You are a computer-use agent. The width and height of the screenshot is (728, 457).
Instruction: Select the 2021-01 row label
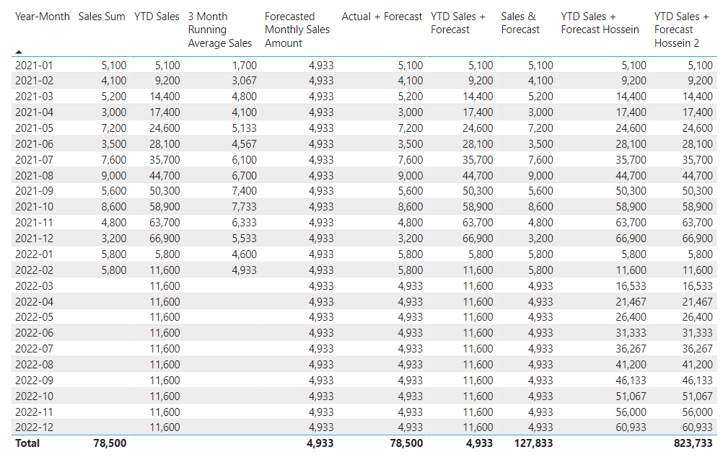click(x=35, y=66)
